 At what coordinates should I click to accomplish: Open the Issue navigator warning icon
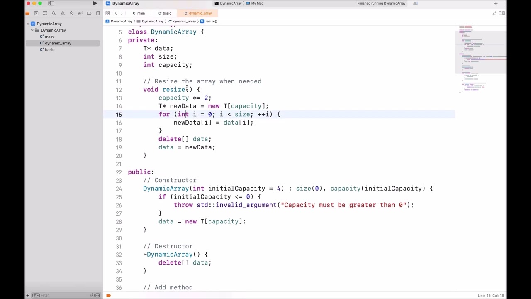point(63,13)
